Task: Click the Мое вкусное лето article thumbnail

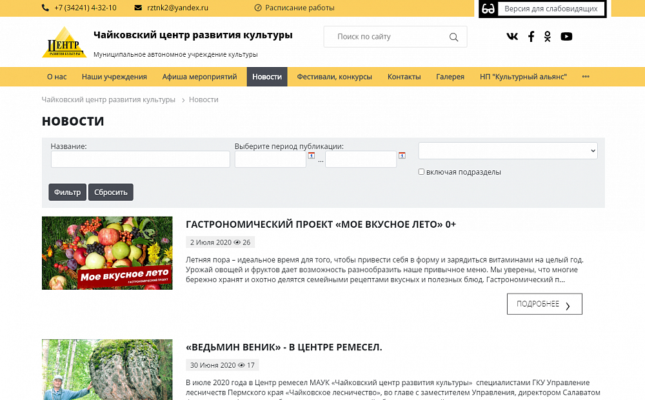Action: click(x=107, y=253)
